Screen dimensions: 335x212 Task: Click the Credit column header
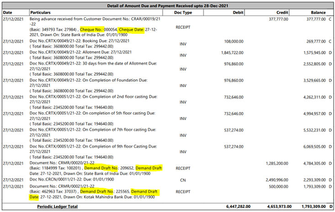pyautogui.click(x=282, y=13)
